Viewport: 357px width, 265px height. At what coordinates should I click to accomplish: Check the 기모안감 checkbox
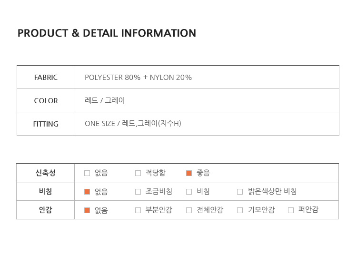240,210
